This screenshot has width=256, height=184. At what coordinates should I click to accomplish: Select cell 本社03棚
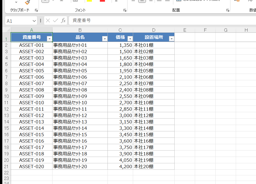point(154,58)
